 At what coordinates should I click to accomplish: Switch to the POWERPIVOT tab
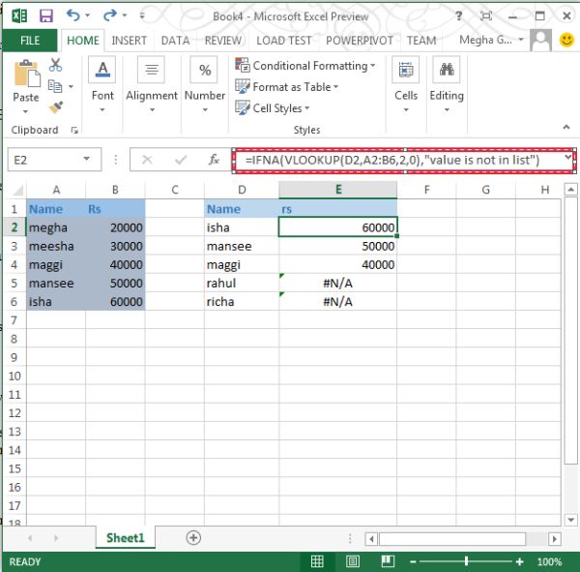360,40
